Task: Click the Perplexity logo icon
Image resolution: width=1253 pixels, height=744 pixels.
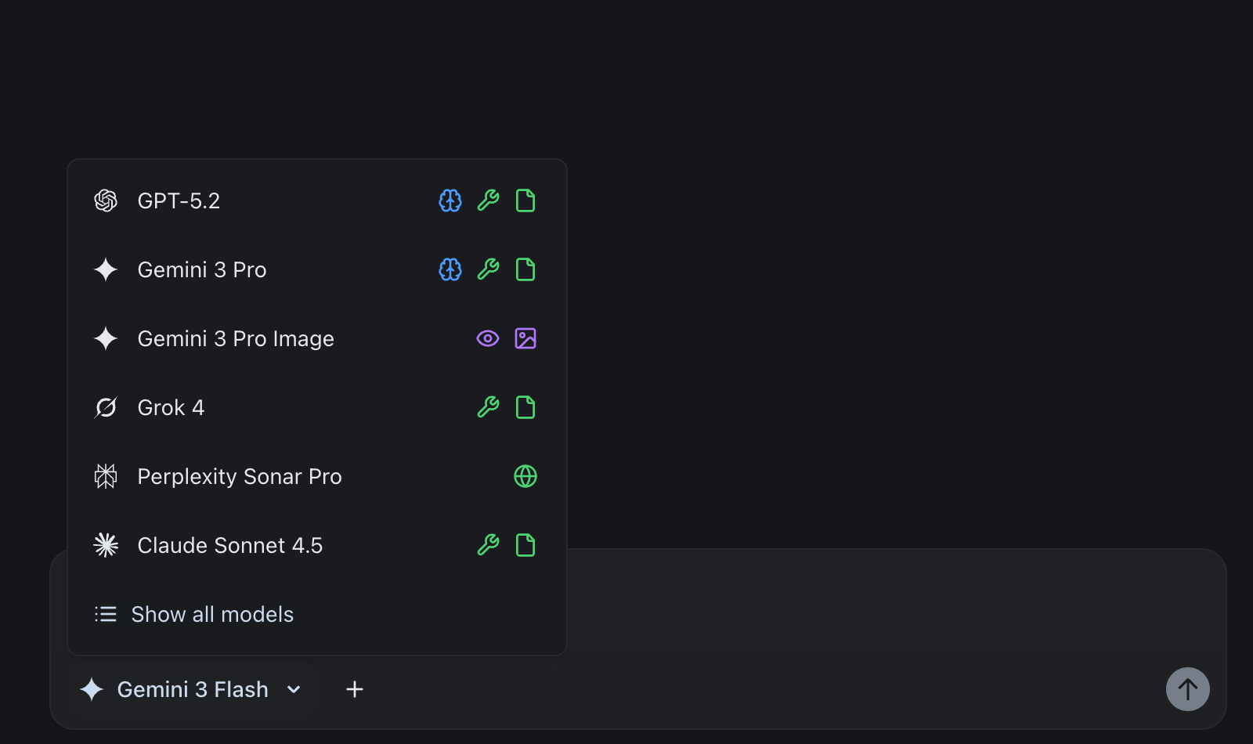Action: tap(106, 476)
